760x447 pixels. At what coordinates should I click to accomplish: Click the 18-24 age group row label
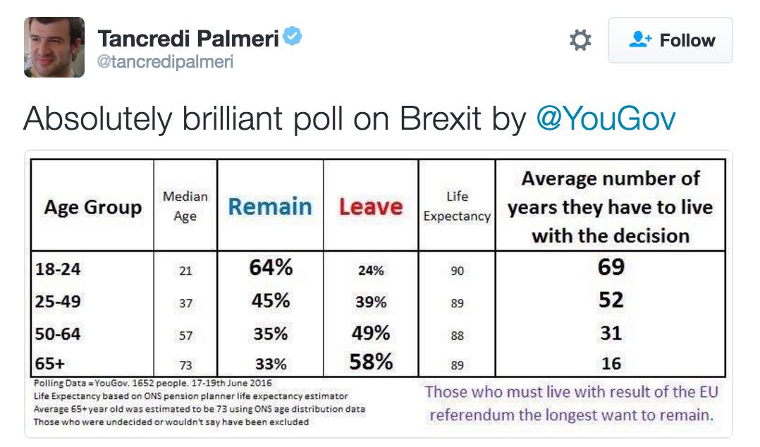pos(58,269)
